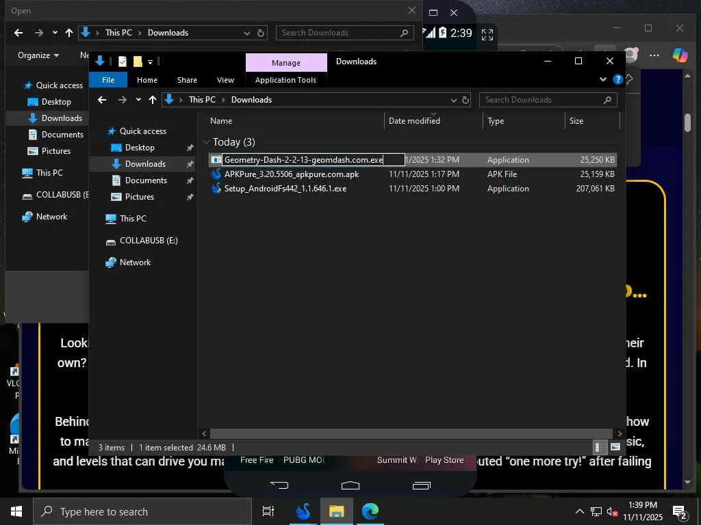The width and height of the screenshot is (701, 525).
Task: Go back in the Open dialog
Action: coord(18,33)
